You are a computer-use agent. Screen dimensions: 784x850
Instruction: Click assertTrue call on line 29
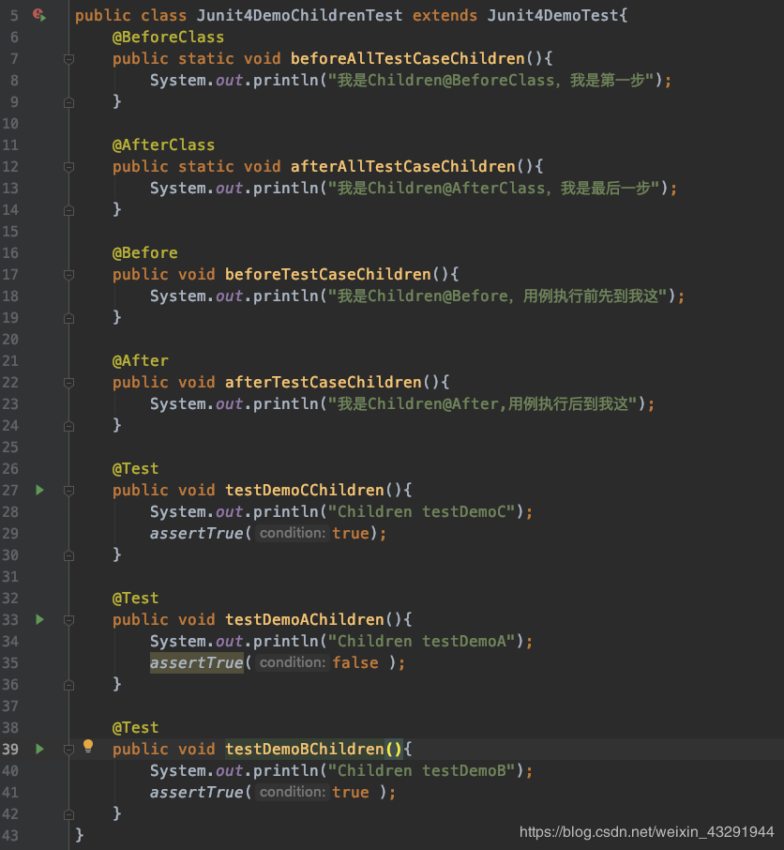click(197, 534)
